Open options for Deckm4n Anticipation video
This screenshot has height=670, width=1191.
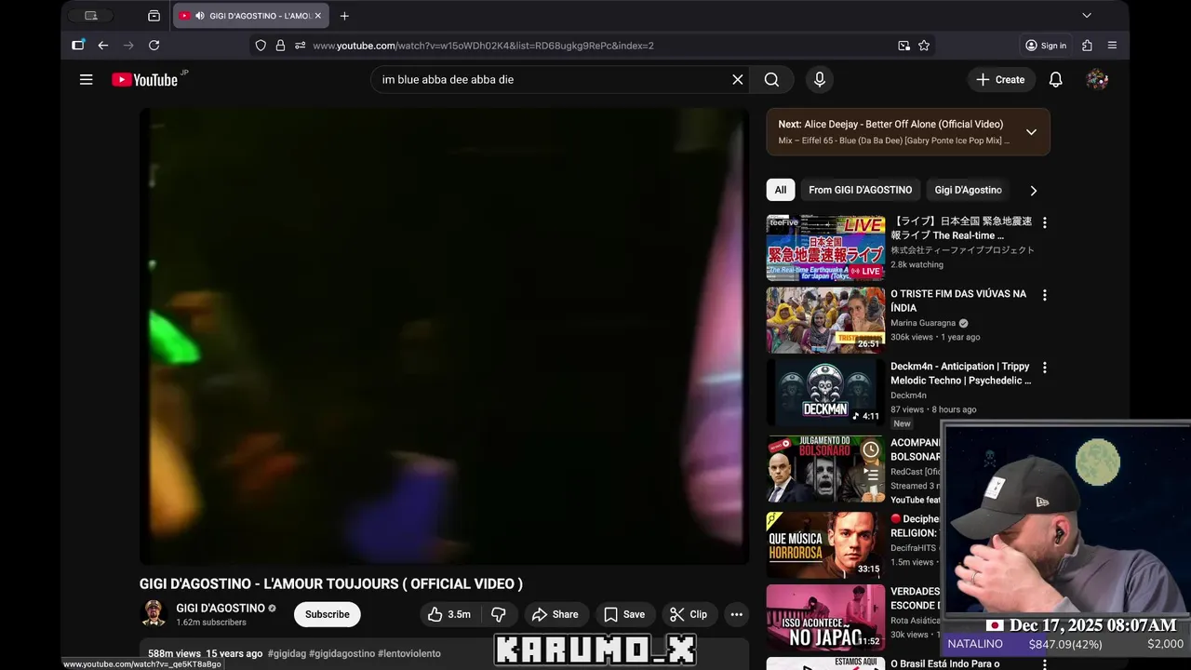pyautogui.click(x=1044, y=368)
